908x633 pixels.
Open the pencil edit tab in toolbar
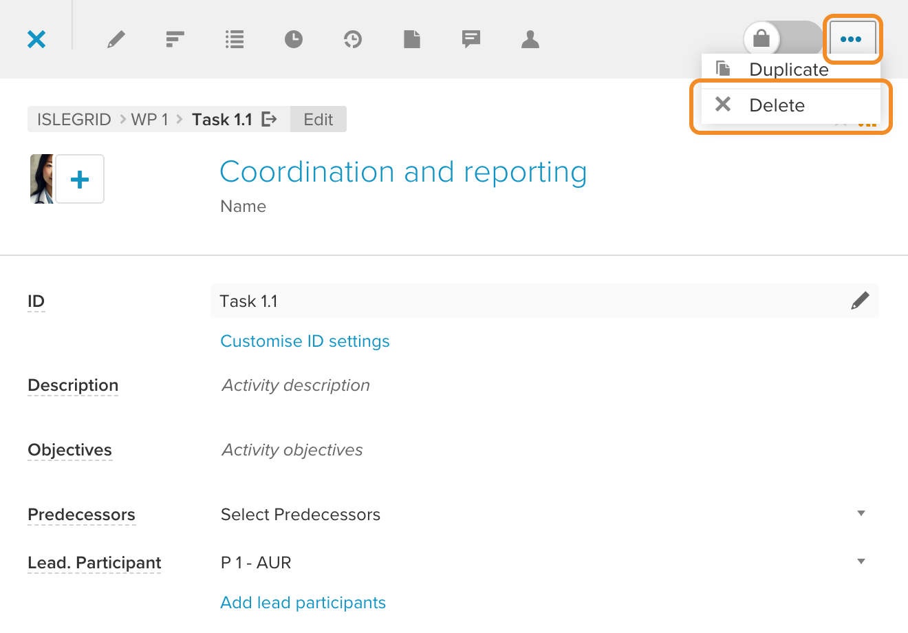pos(116,39)
